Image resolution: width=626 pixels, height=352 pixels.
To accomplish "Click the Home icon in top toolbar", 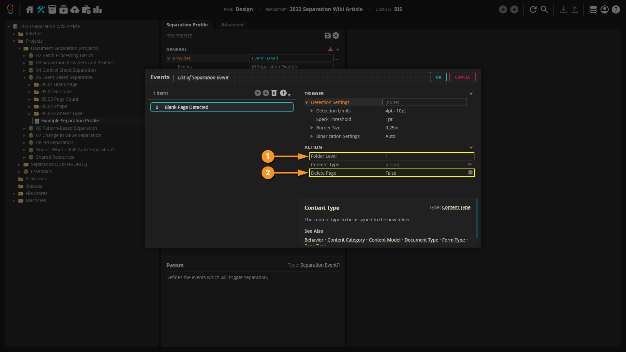I will click(x=30, y=9).
